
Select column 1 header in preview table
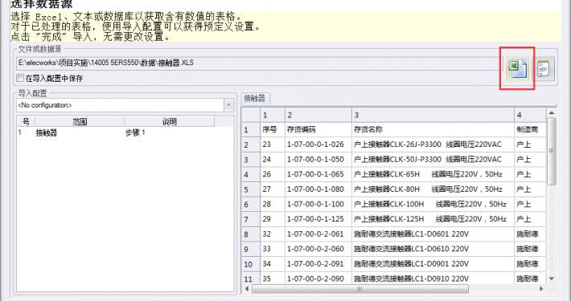pos(273,115)
